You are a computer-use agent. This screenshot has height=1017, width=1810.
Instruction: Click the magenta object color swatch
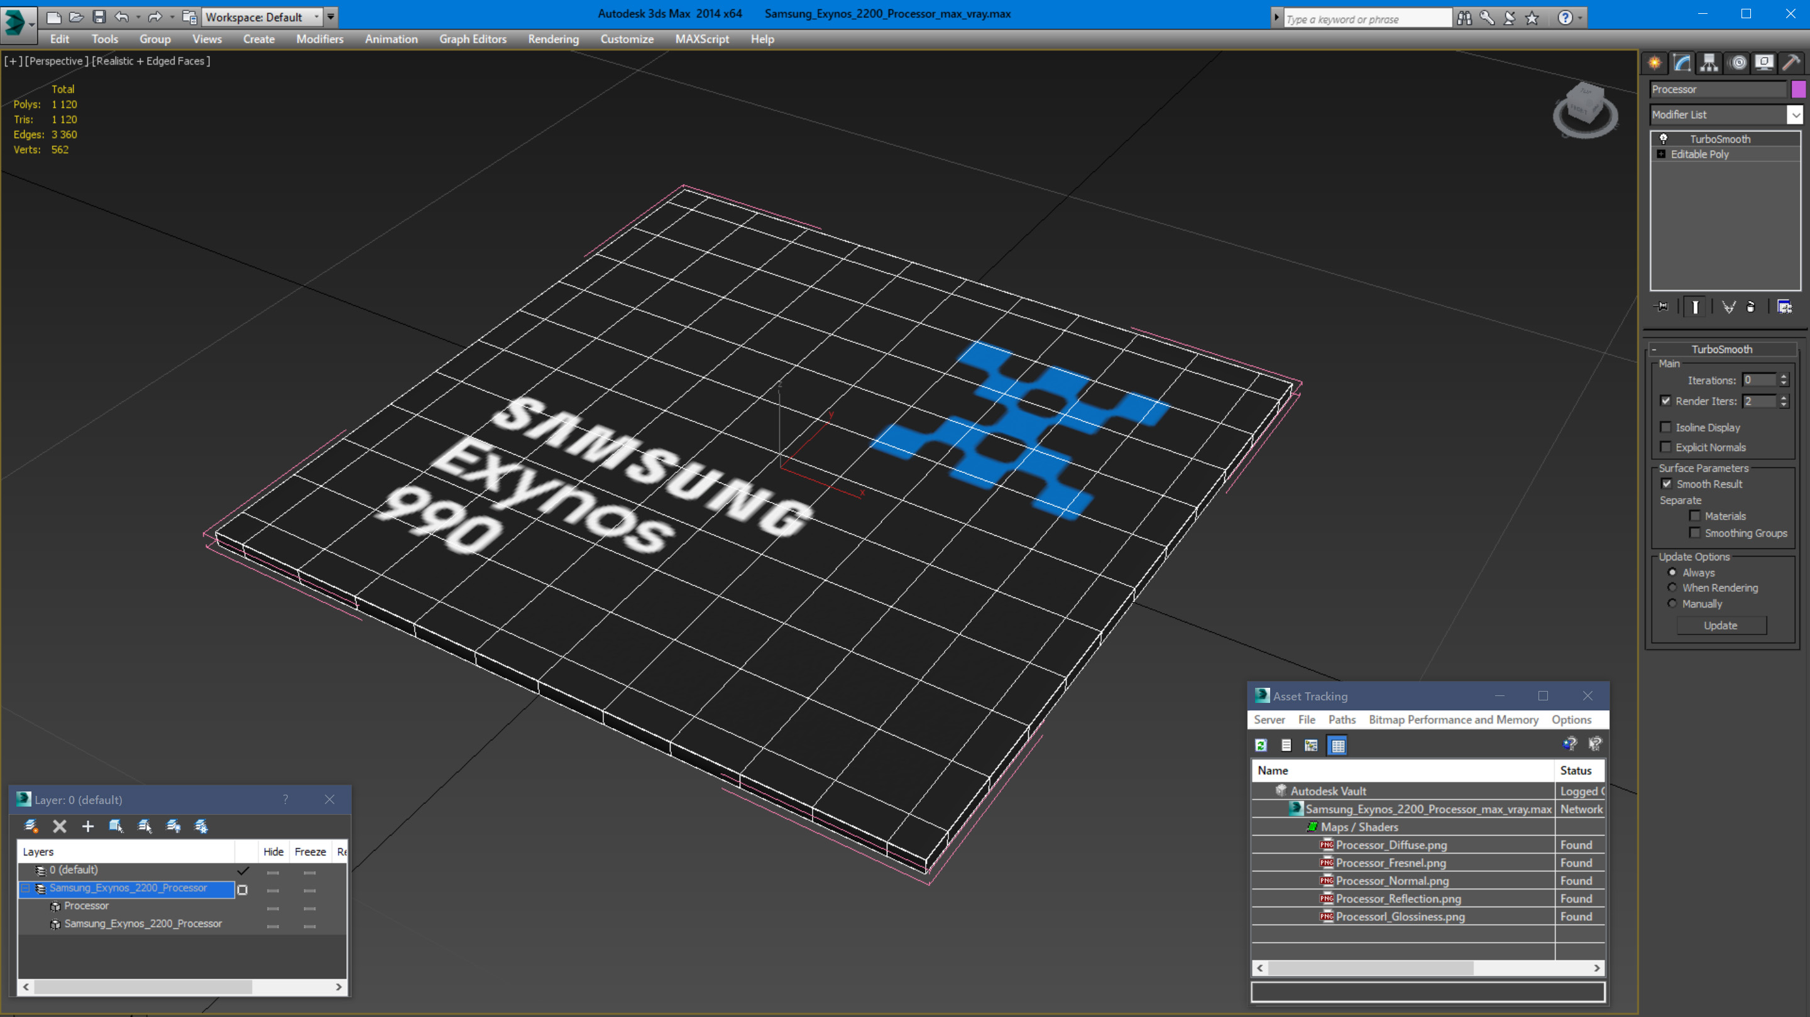point(1799,89)
